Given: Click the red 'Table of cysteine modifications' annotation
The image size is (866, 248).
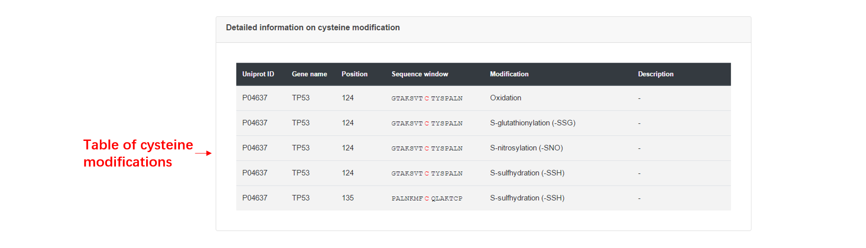Looking at the screenshot, I should 138,153.
